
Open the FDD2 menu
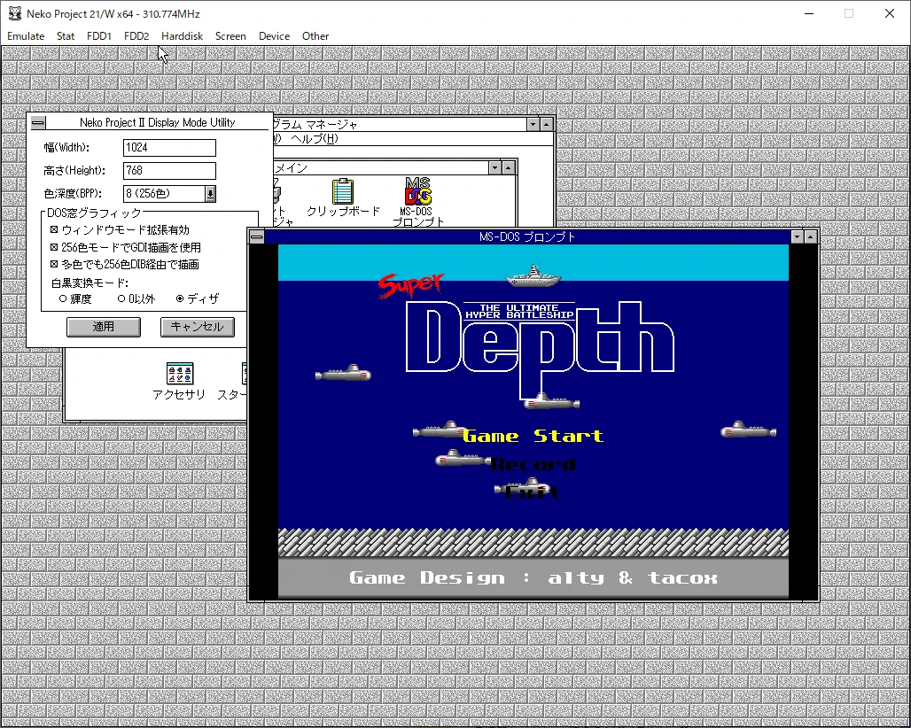coord(136,36)
